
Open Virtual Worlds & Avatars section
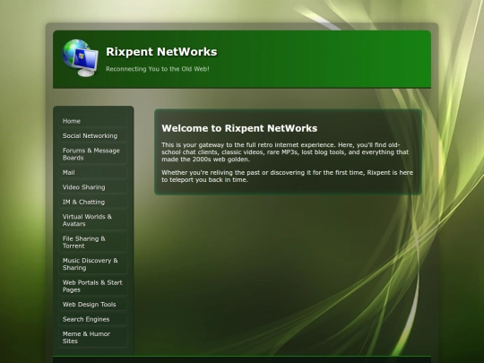(x=93, y=220)
